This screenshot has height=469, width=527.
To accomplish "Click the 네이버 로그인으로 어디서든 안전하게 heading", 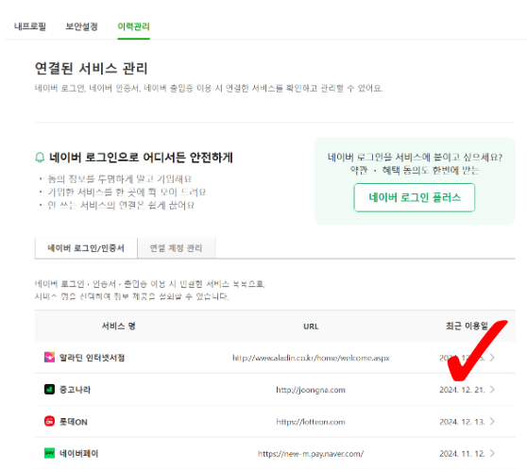I will (x=141, y=157).
